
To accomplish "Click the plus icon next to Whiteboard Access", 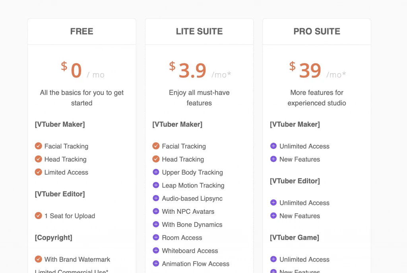I will [156, 251].
